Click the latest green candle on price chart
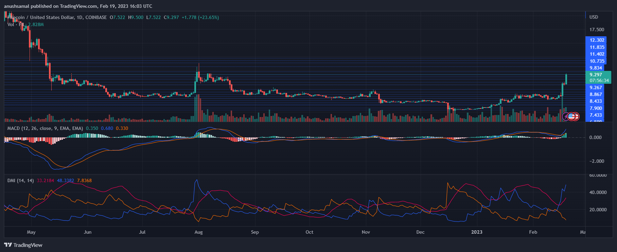This screenshot has height=252, width=617. click(x=566, y=79)
